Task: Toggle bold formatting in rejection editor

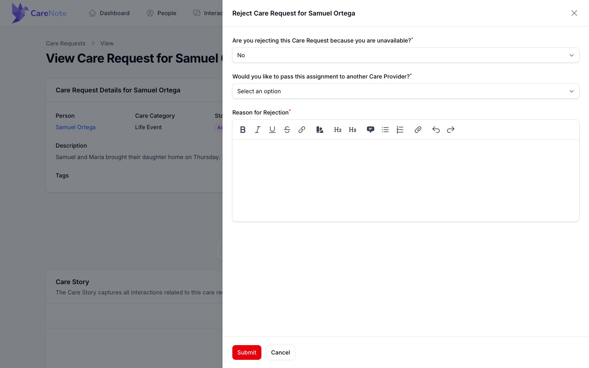Action: pos(243,130)
